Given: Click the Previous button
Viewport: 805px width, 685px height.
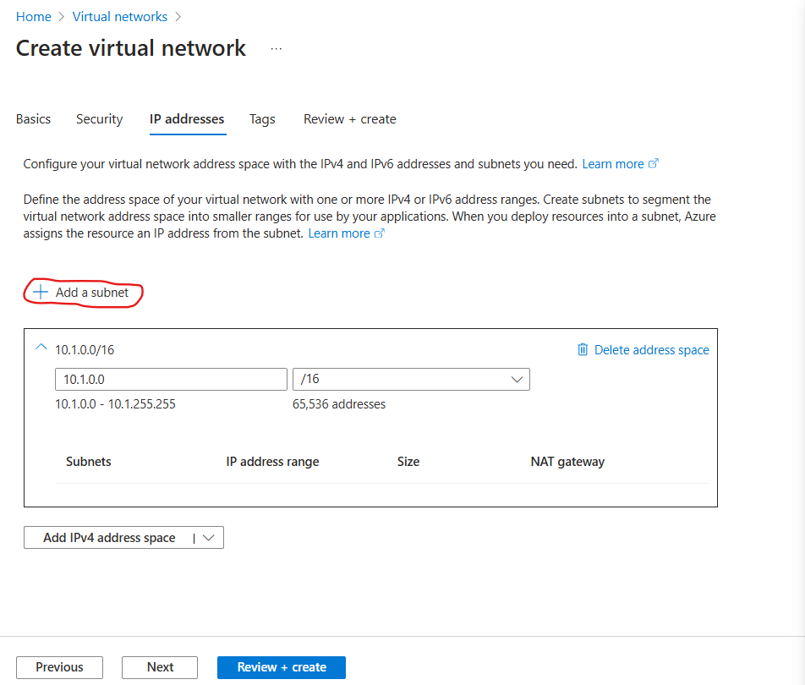Looking at the screenshot, I should 59,666.
